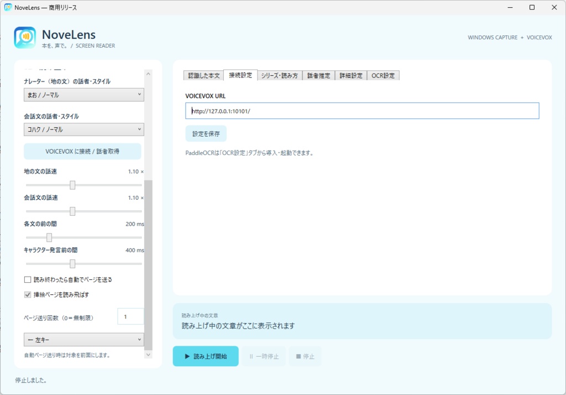Image resolution: width=566 pixels, height=395 pixels.
Task: Click the キャラクター発言前の間 slider handle
Action: [x=72, y=264]
